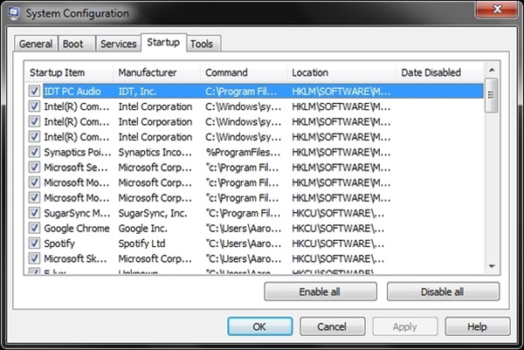
Task: Sort by Date Disabled column header
Action: point(440,72)
